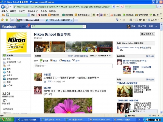163x122 pixels.
Task: Open the tab list dropdown beside quick tabs
Action: tap(15, 20)
